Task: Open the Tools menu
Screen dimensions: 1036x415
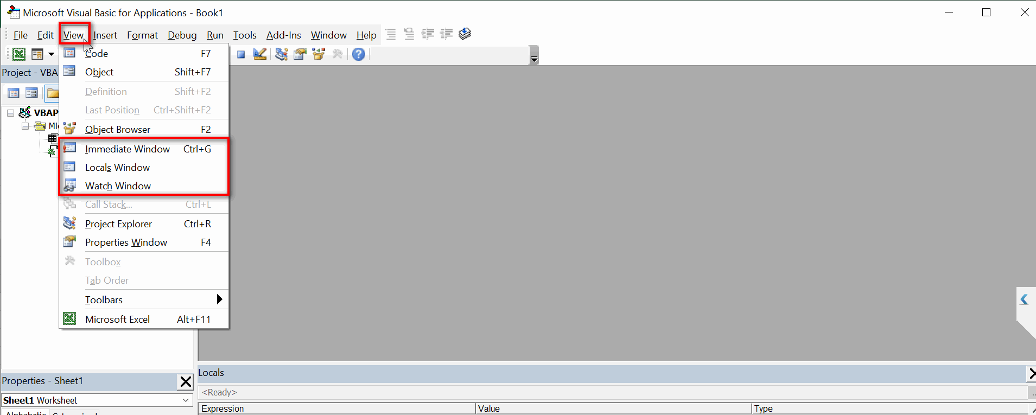Action: point(245,35)
